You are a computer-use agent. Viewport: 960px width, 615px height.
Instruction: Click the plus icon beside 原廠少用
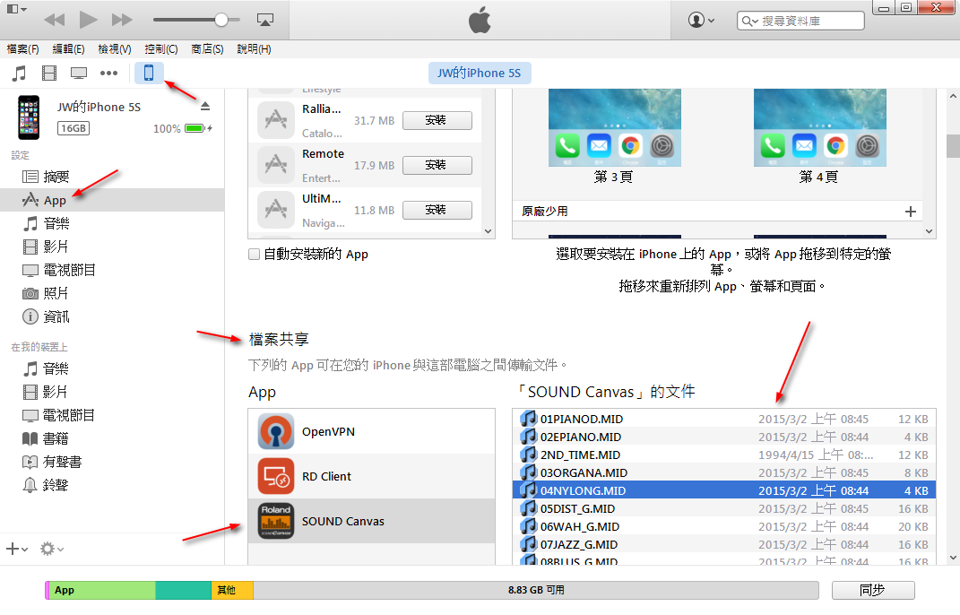click(x=911, y=212)
